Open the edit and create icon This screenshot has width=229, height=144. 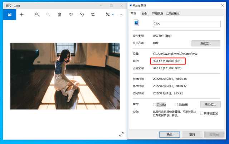(x=108, y=14)
